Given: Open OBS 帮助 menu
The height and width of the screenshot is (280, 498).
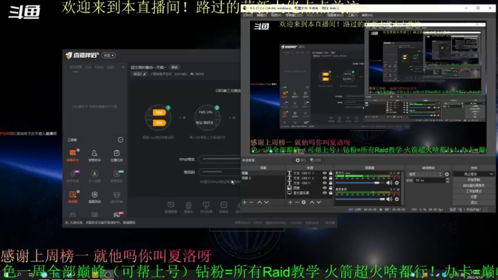Looking at the screenshot, I should [x=367, y=15].
